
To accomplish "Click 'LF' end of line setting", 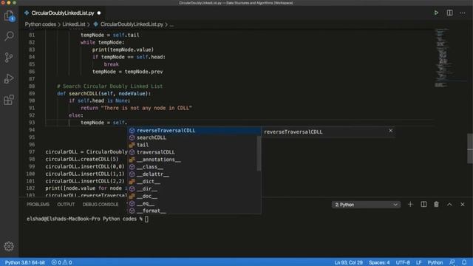I will 419,262.
